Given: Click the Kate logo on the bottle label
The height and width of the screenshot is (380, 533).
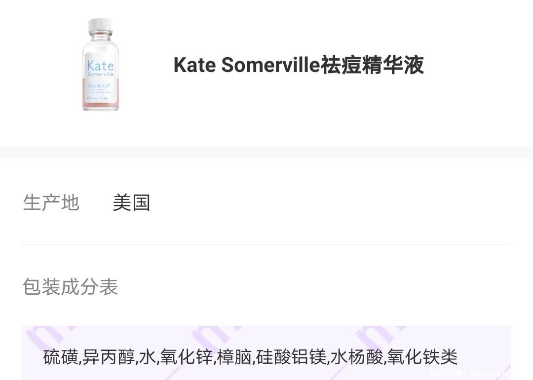Looking at the screenshot, I should click(x=100, y=65).
